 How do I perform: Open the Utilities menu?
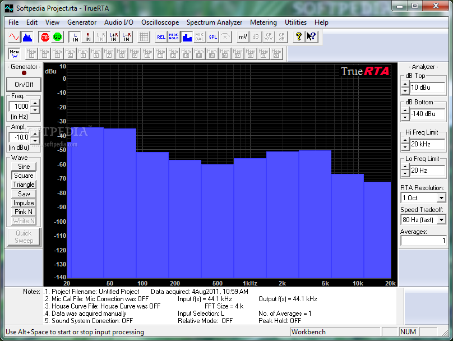pos(295,22)
